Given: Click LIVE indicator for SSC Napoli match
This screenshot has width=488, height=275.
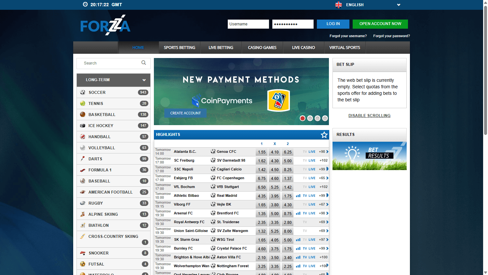Looking at the screenshot, I should pos(312,169).
